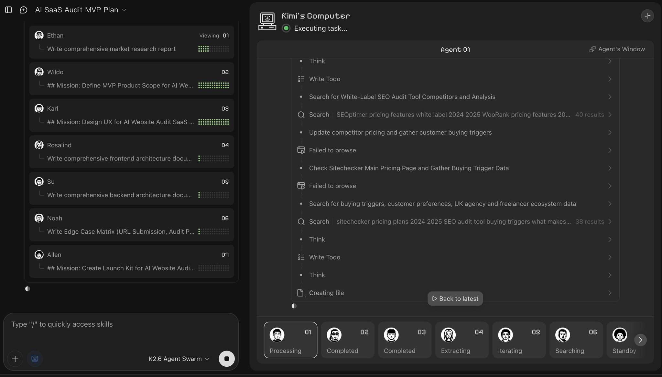Expand the first Write Todo step
This screenshot has height=377, width=662.
pyautogui.click(x=455, y=79)
